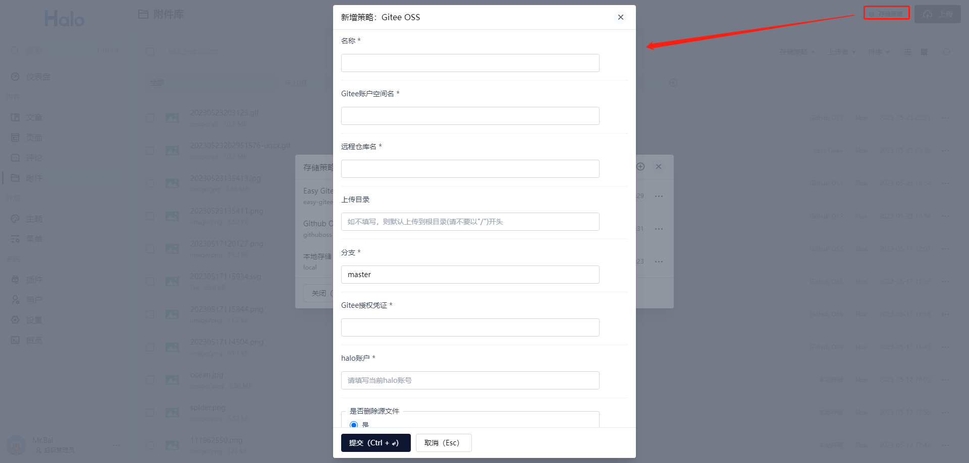Click the refresh icon in attachment toolbar
The image size is (969, 463).
[946, 52]
